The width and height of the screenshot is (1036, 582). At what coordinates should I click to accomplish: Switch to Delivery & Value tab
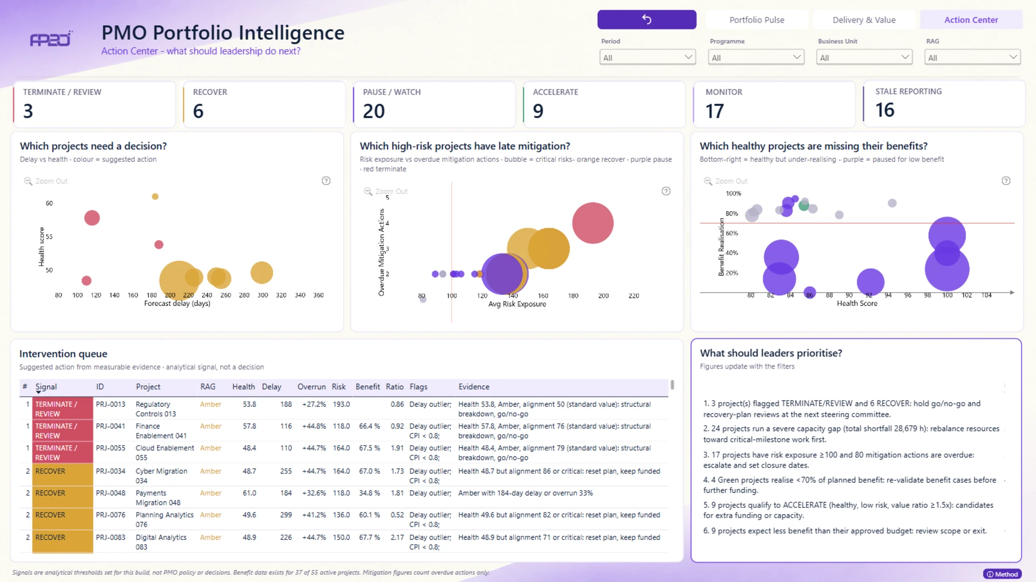pyautogui.click(x=864, y=20)
